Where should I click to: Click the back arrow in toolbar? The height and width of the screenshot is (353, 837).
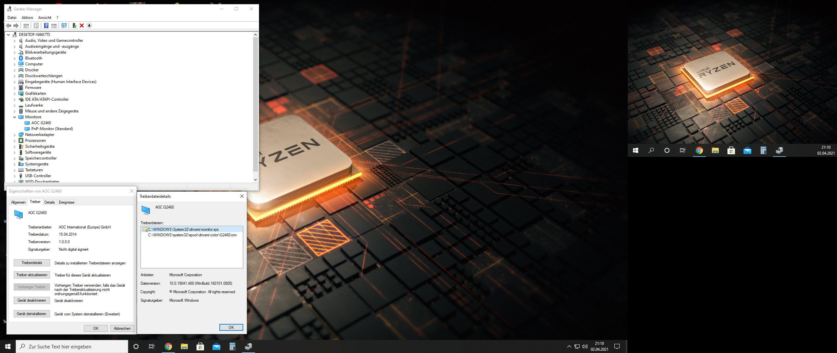point(9,25)
